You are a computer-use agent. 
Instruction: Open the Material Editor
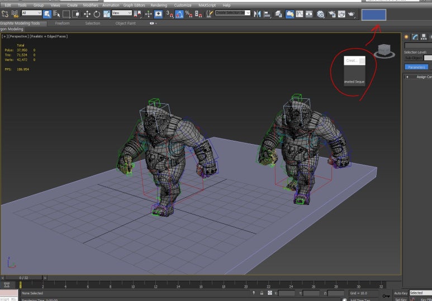point(321,14)
